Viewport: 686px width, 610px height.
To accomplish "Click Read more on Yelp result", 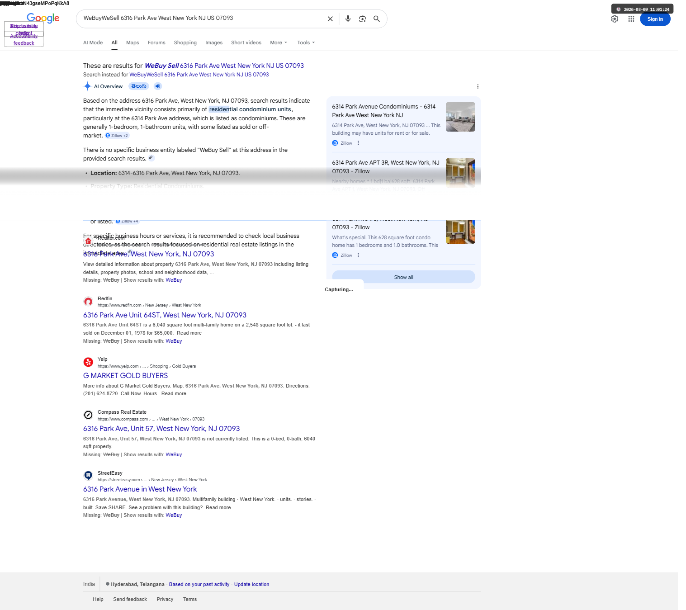I will (x=174, y=394).
